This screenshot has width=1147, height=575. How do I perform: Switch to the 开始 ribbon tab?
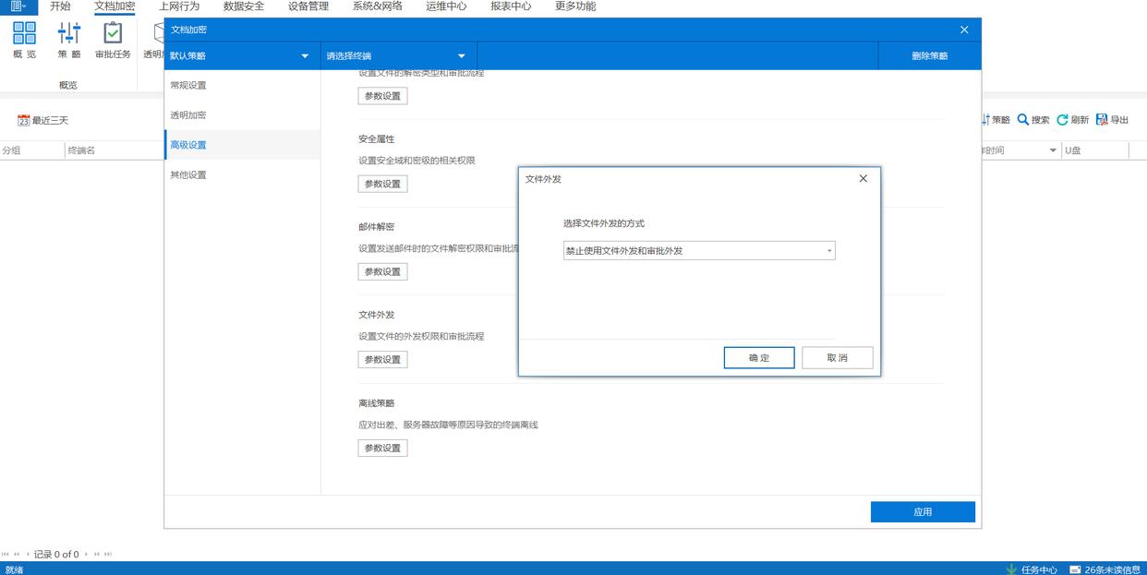[x=60, y=6]
